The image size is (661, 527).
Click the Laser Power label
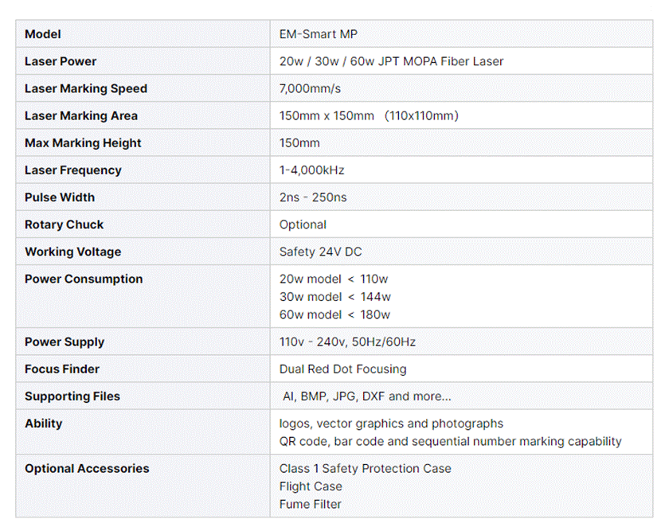61,61
